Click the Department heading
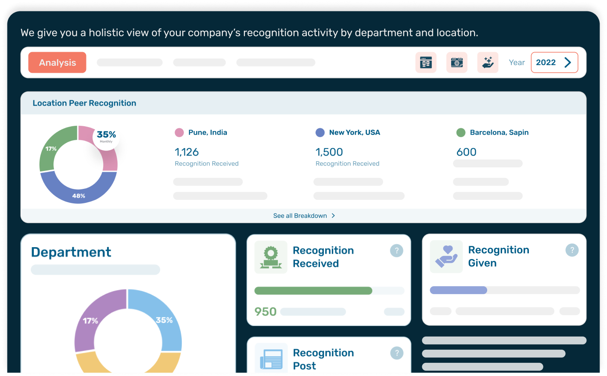This screenshot has width=607, height=376. [x=71, y=252]
